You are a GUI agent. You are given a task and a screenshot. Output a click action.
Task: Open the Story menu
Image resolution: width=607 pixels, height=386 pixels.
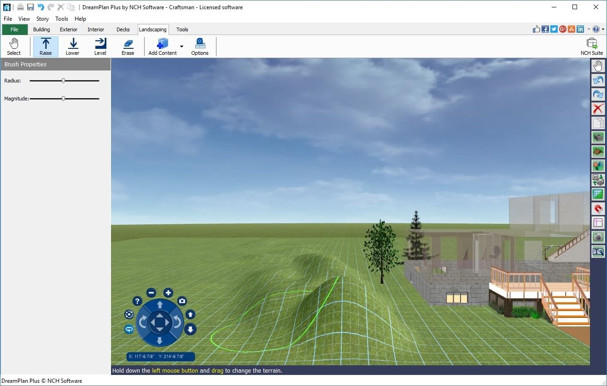42,19
